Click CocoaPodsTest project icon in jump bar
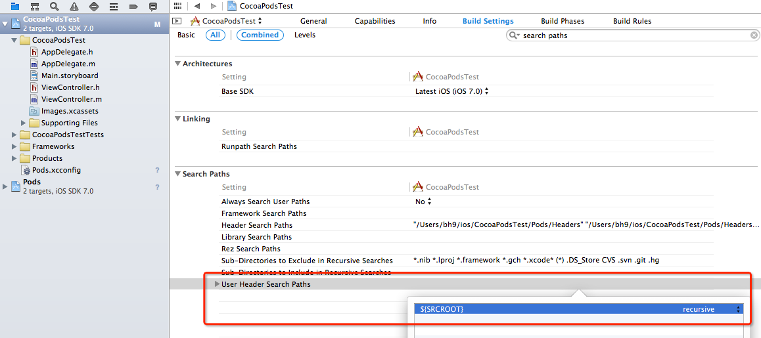The image size is (761, 338). (232, 6)
